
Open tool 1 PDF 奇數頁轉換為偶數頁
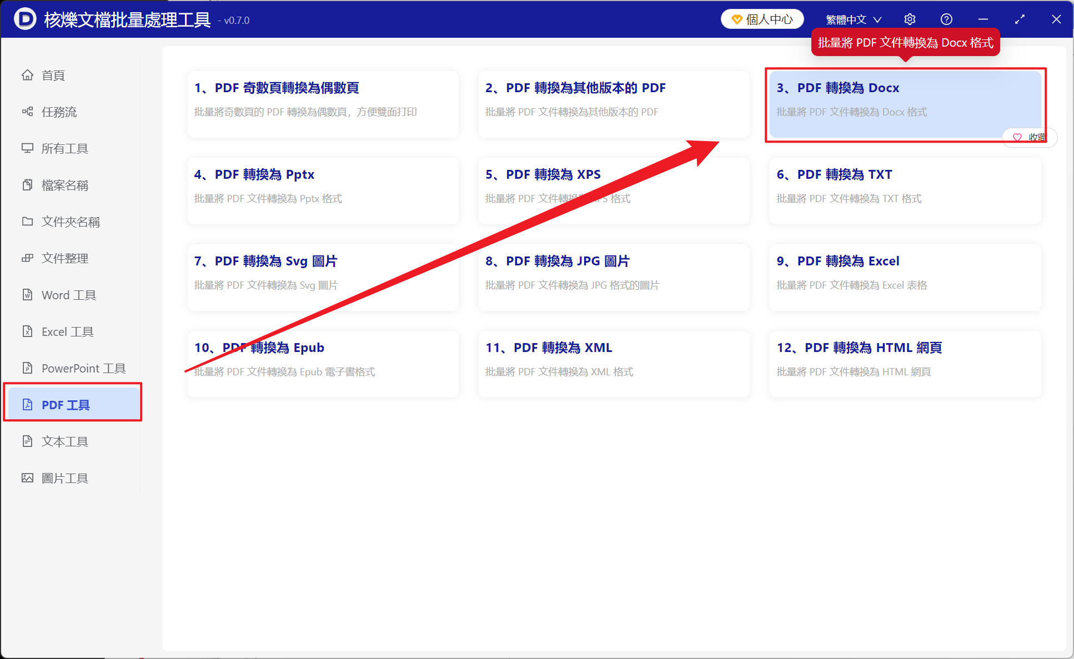[323, 104]
